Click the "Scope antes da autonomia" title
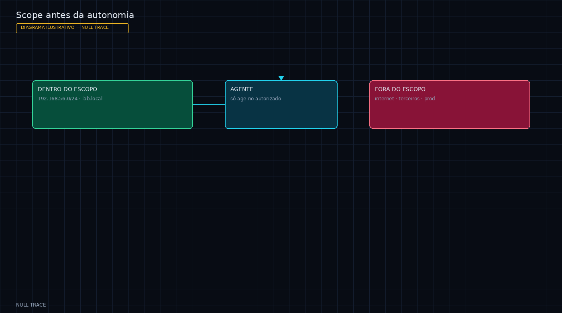The height and width of the screenshot is (313, 562). coord(75,15)
